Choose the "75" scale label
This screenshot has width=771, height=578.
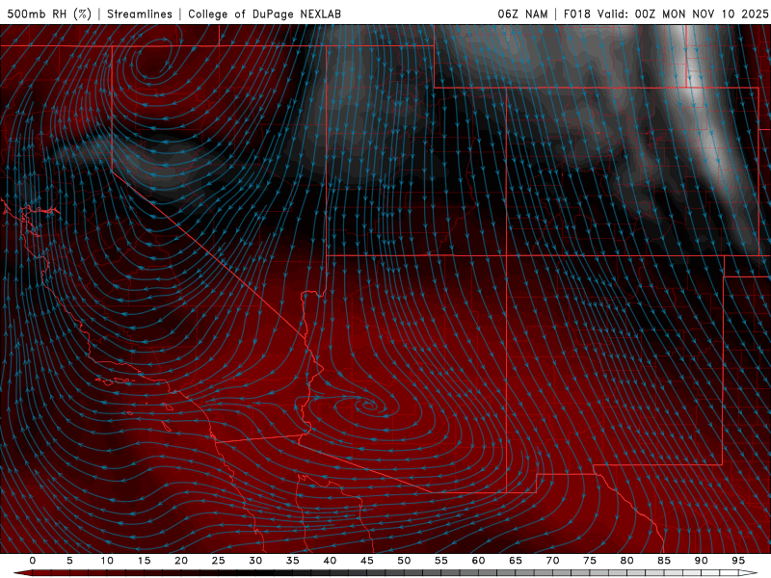pyautogui.click(x=590, y=561)
